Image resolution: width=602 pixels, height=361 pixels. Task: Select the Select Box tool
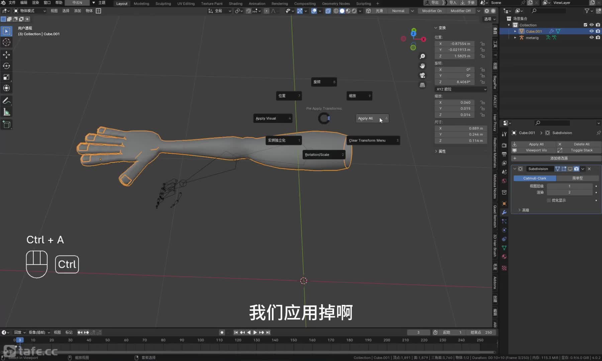tap(6, 31)
